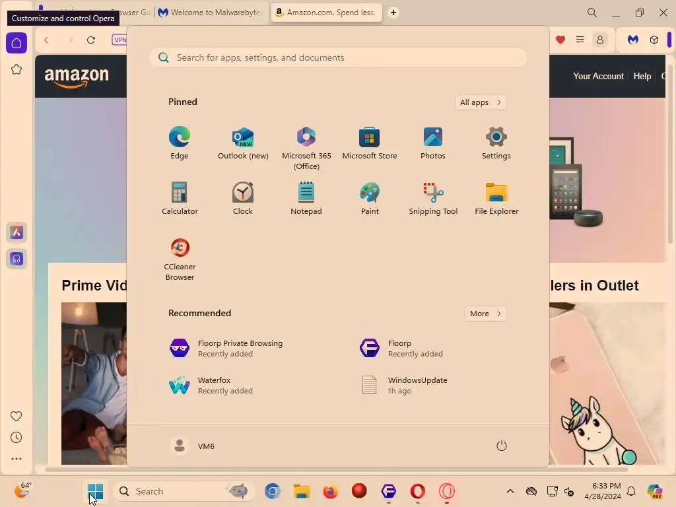Launch the Clock app
The image size is (676, 507).
243,199
